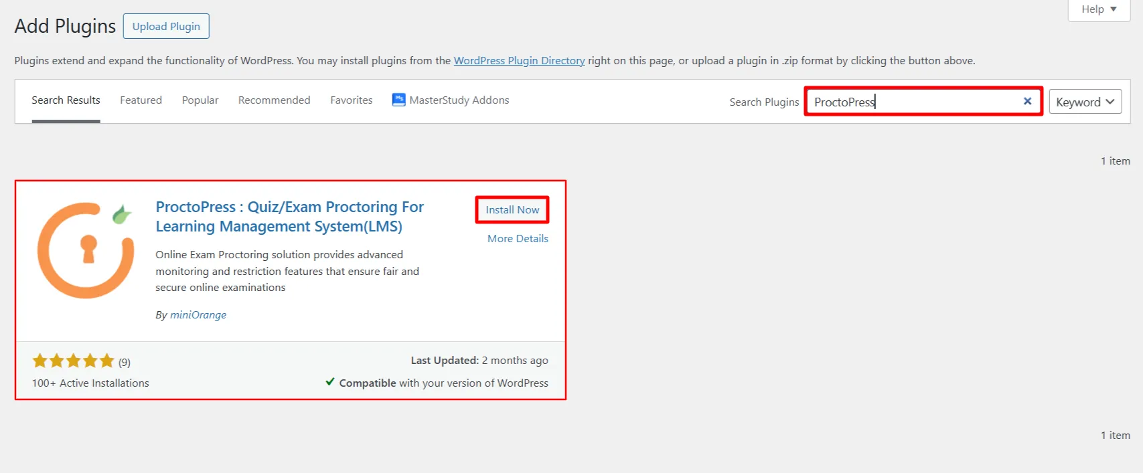Click the "Search Plugins" label
This screenshot has height=473, width=1143.
tap(764, 102)
